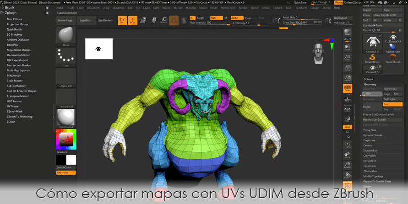
Task: Adjust the Z Intensity slider
Action: click(251, 23)
